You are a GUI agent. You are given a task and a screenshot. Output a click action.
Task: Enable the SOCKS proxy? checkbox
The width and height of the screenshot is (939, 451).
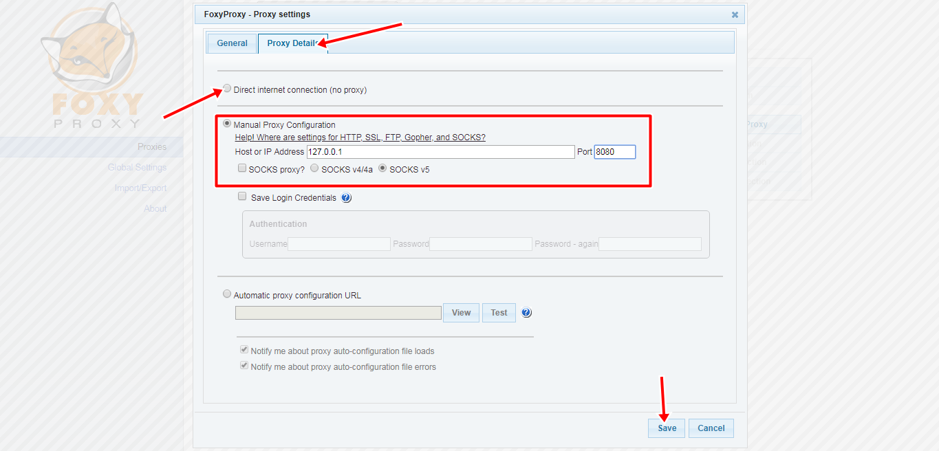(241, 168)
